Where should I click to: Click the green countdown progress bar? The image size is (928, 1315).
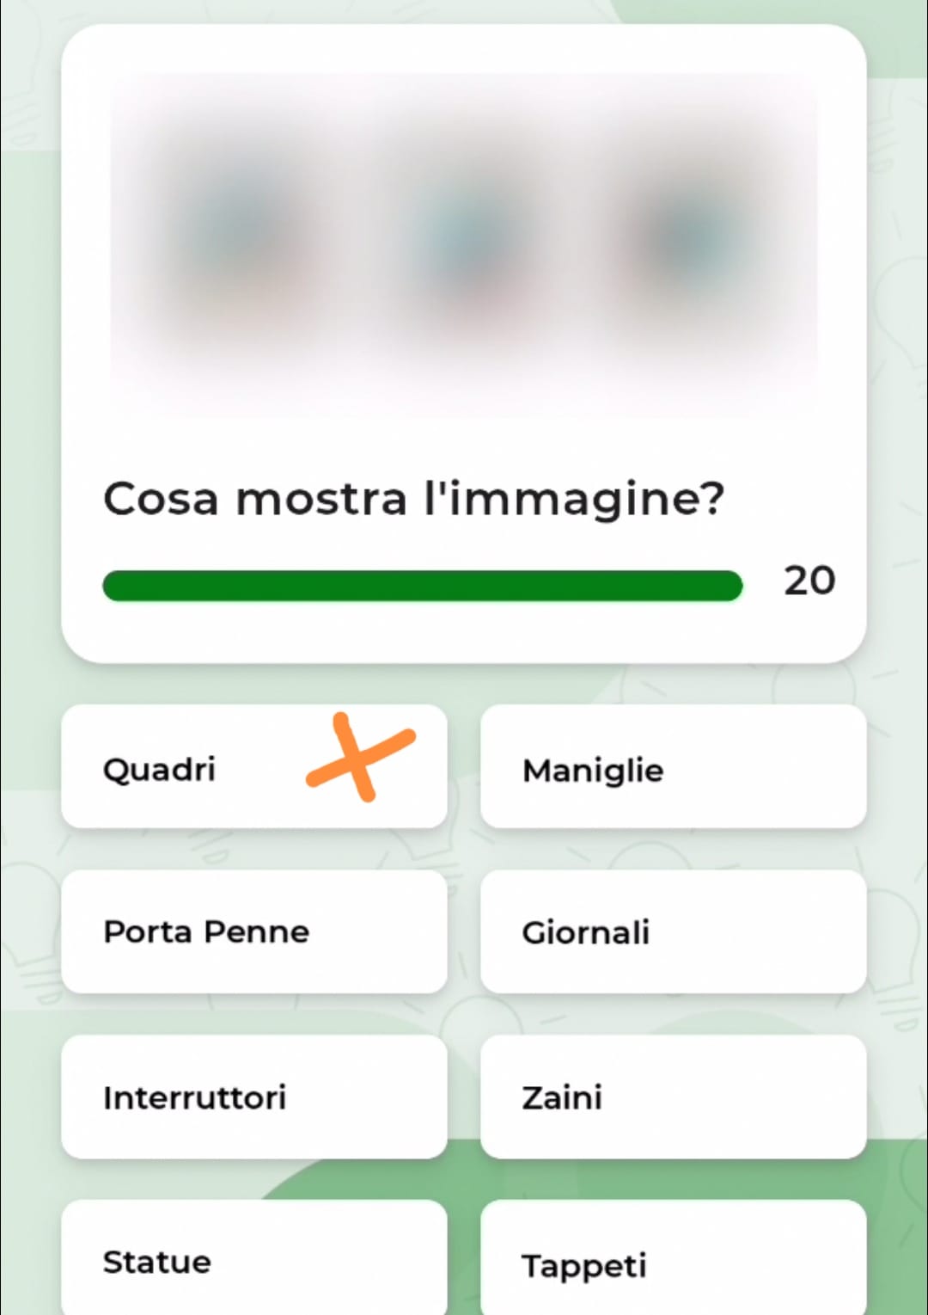[x=422, y=586]
